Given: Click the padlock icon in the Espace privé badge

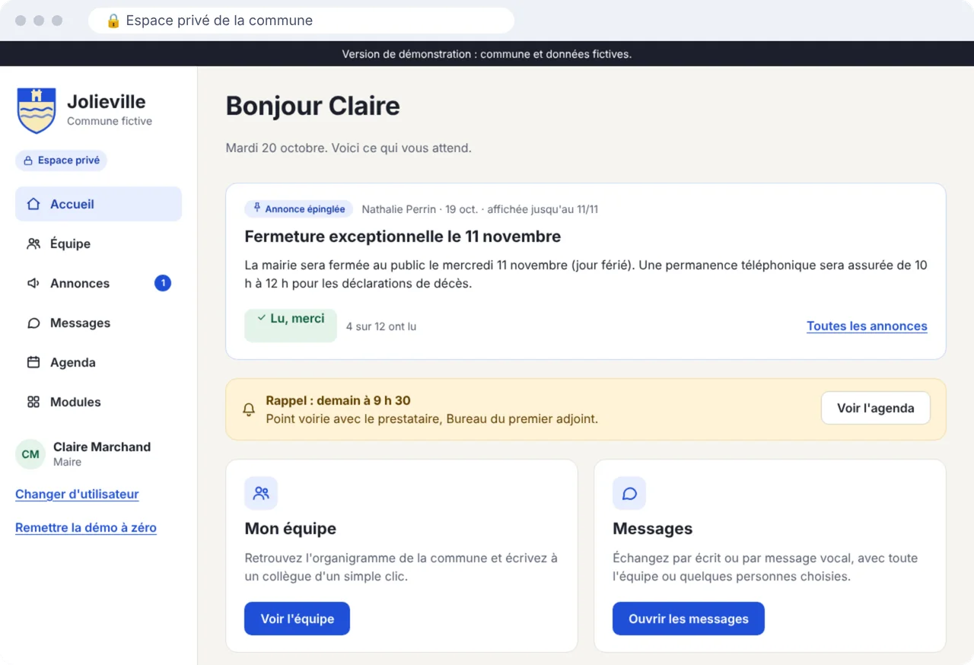Looking at the screenshot, I should click(28, 161).
